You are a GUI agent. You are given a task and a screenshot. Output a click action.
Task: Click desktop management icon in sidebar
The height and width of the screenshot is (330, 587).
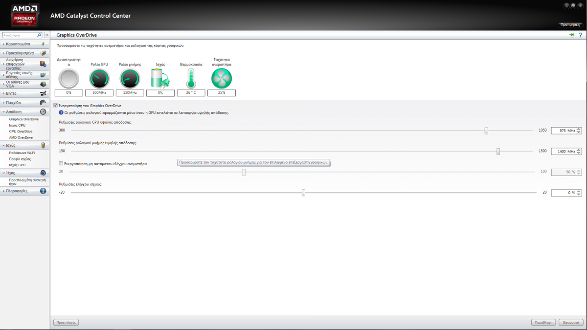coord(43,64)
